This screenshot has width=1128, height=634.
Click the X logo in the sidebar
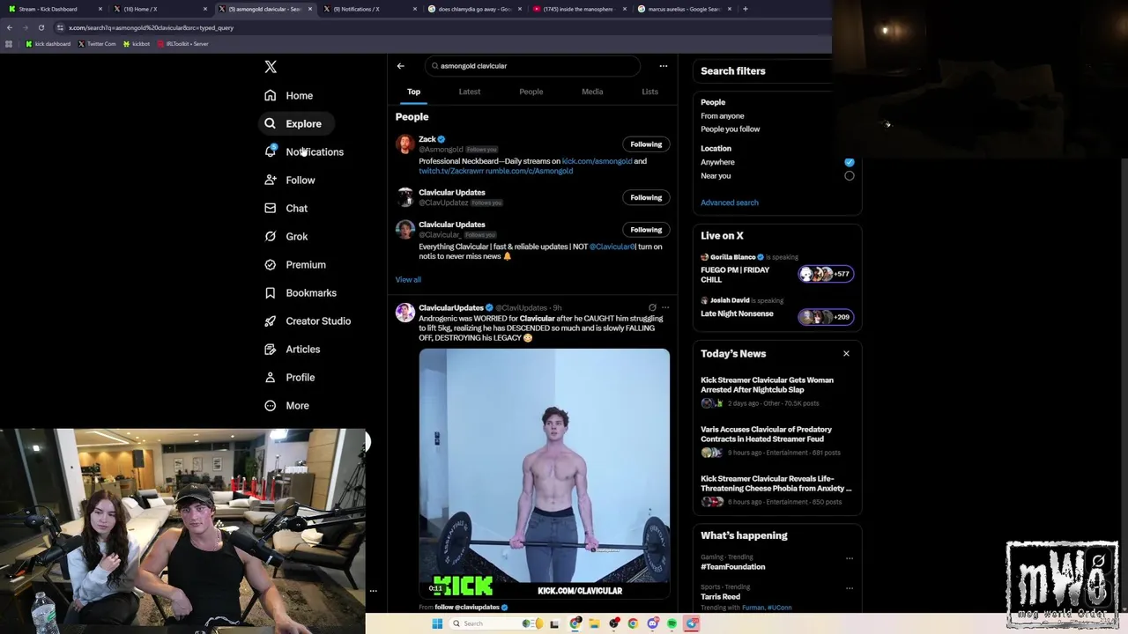pos(271,67)
